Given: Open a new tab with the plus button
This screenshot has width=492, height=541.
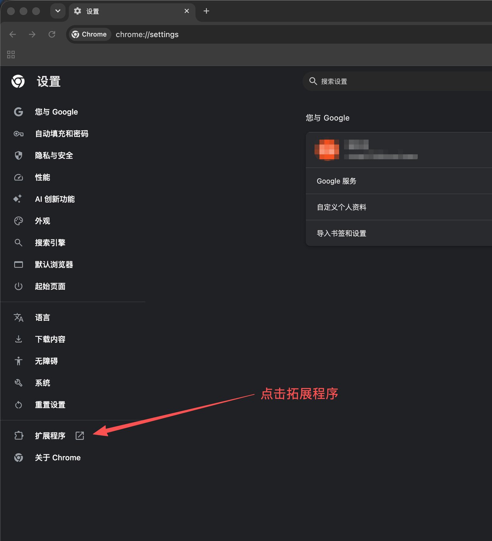Looking at the screenshot, I should [206, 11].
